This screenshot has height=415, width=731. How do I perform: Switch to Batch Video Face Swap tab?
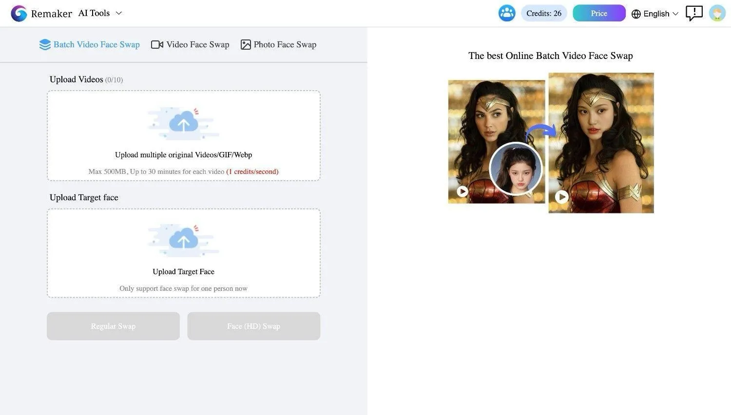(x=90, y=44)
